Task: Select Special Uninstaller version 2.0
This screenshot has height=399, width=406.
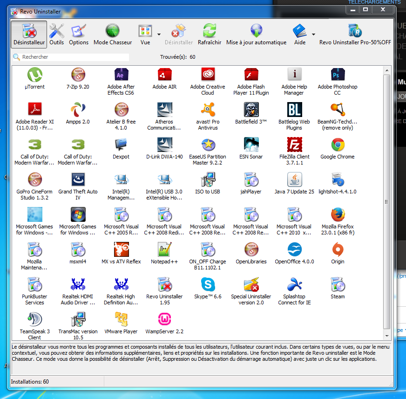Action: 251,291
